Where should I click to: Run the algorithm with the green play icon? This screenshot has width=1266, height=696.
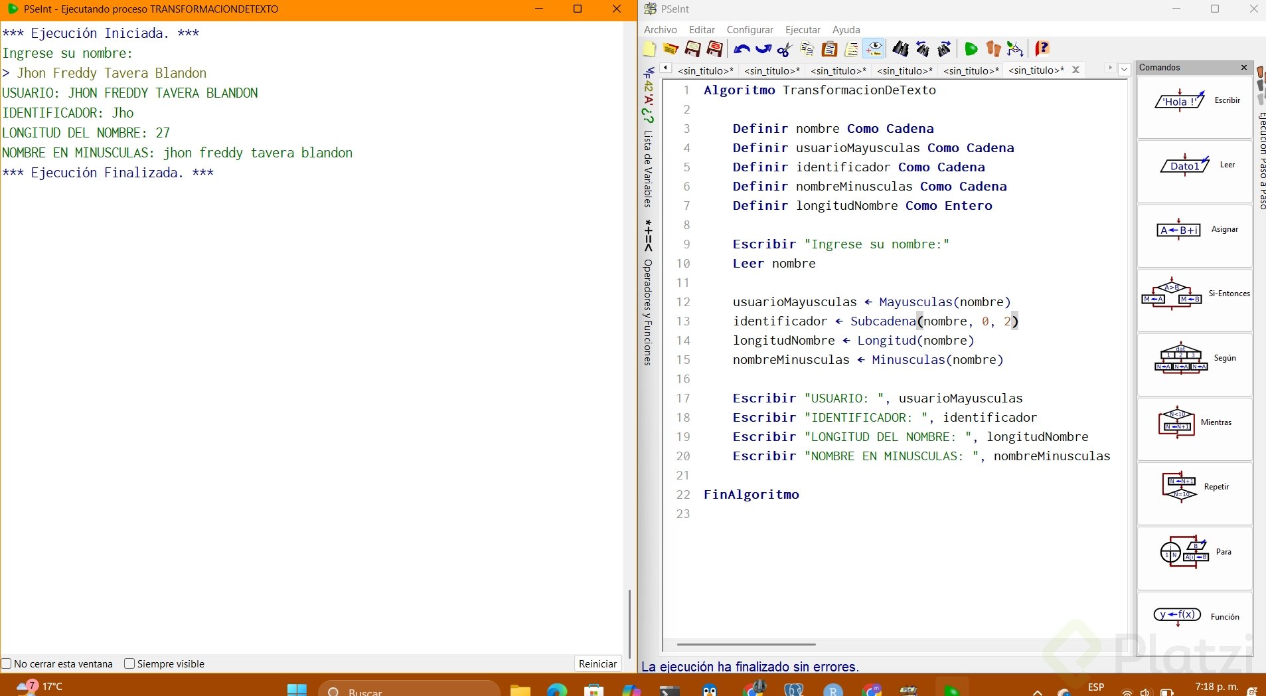[971, 49]
